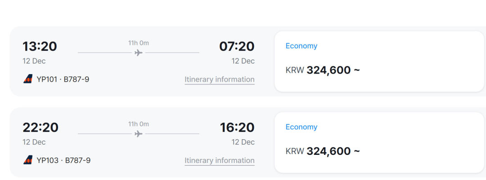Click the YP103 · B787-9 flight number text

pos(63,160)
